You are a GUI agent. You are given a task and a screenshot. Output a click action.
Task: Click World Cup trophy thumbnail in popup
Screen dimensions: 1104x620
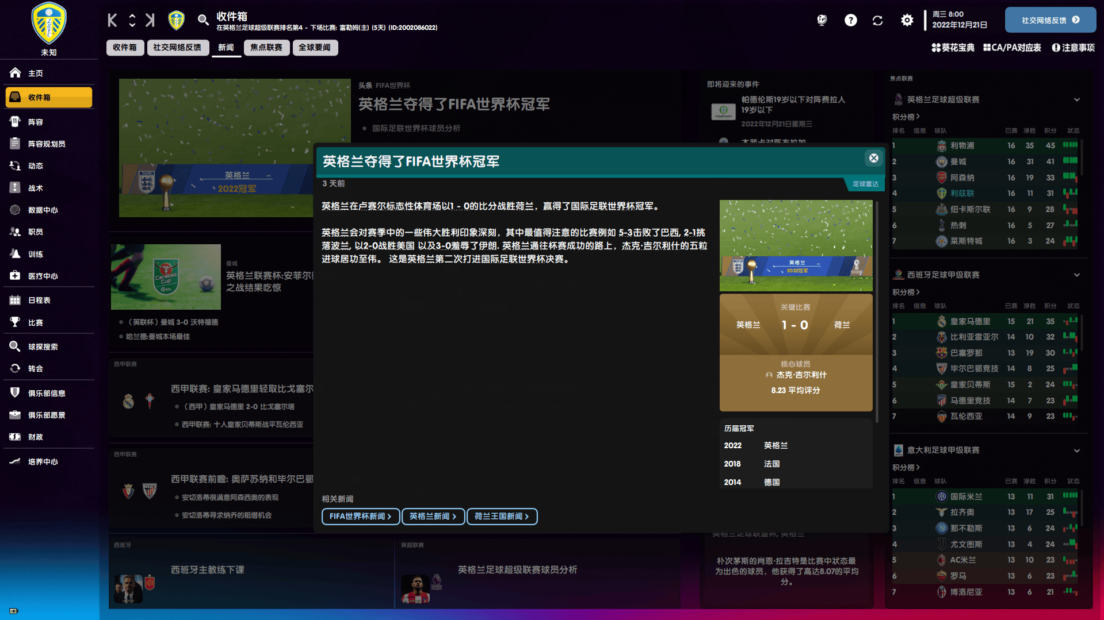(796, 245)
